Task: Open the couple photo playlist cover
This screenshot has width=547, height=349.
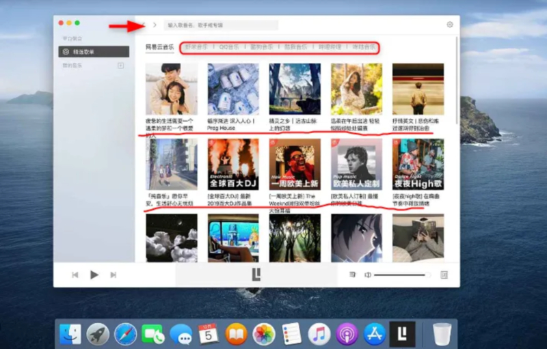Action: coord(172,89)
